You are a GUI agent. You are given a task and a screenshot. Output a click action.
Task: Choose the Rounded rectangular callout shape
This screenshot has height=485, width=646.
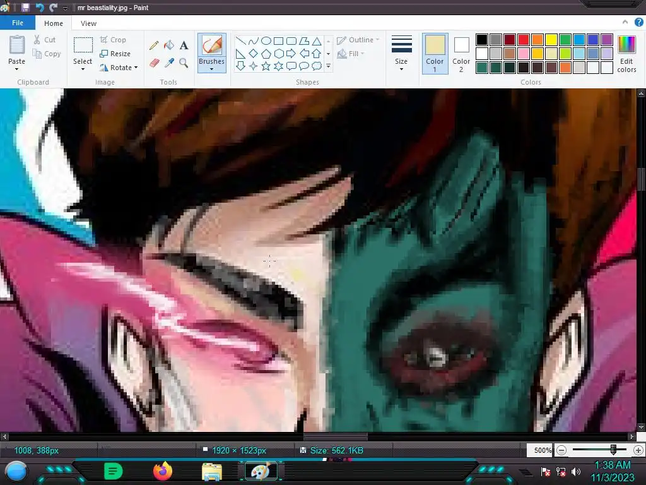[291, 66]
